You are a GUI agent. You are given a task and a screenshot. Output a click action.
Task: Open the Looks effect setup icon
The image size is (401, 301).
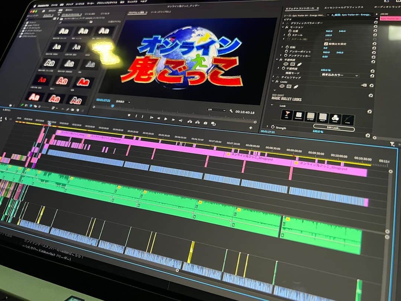coord(363,85)
